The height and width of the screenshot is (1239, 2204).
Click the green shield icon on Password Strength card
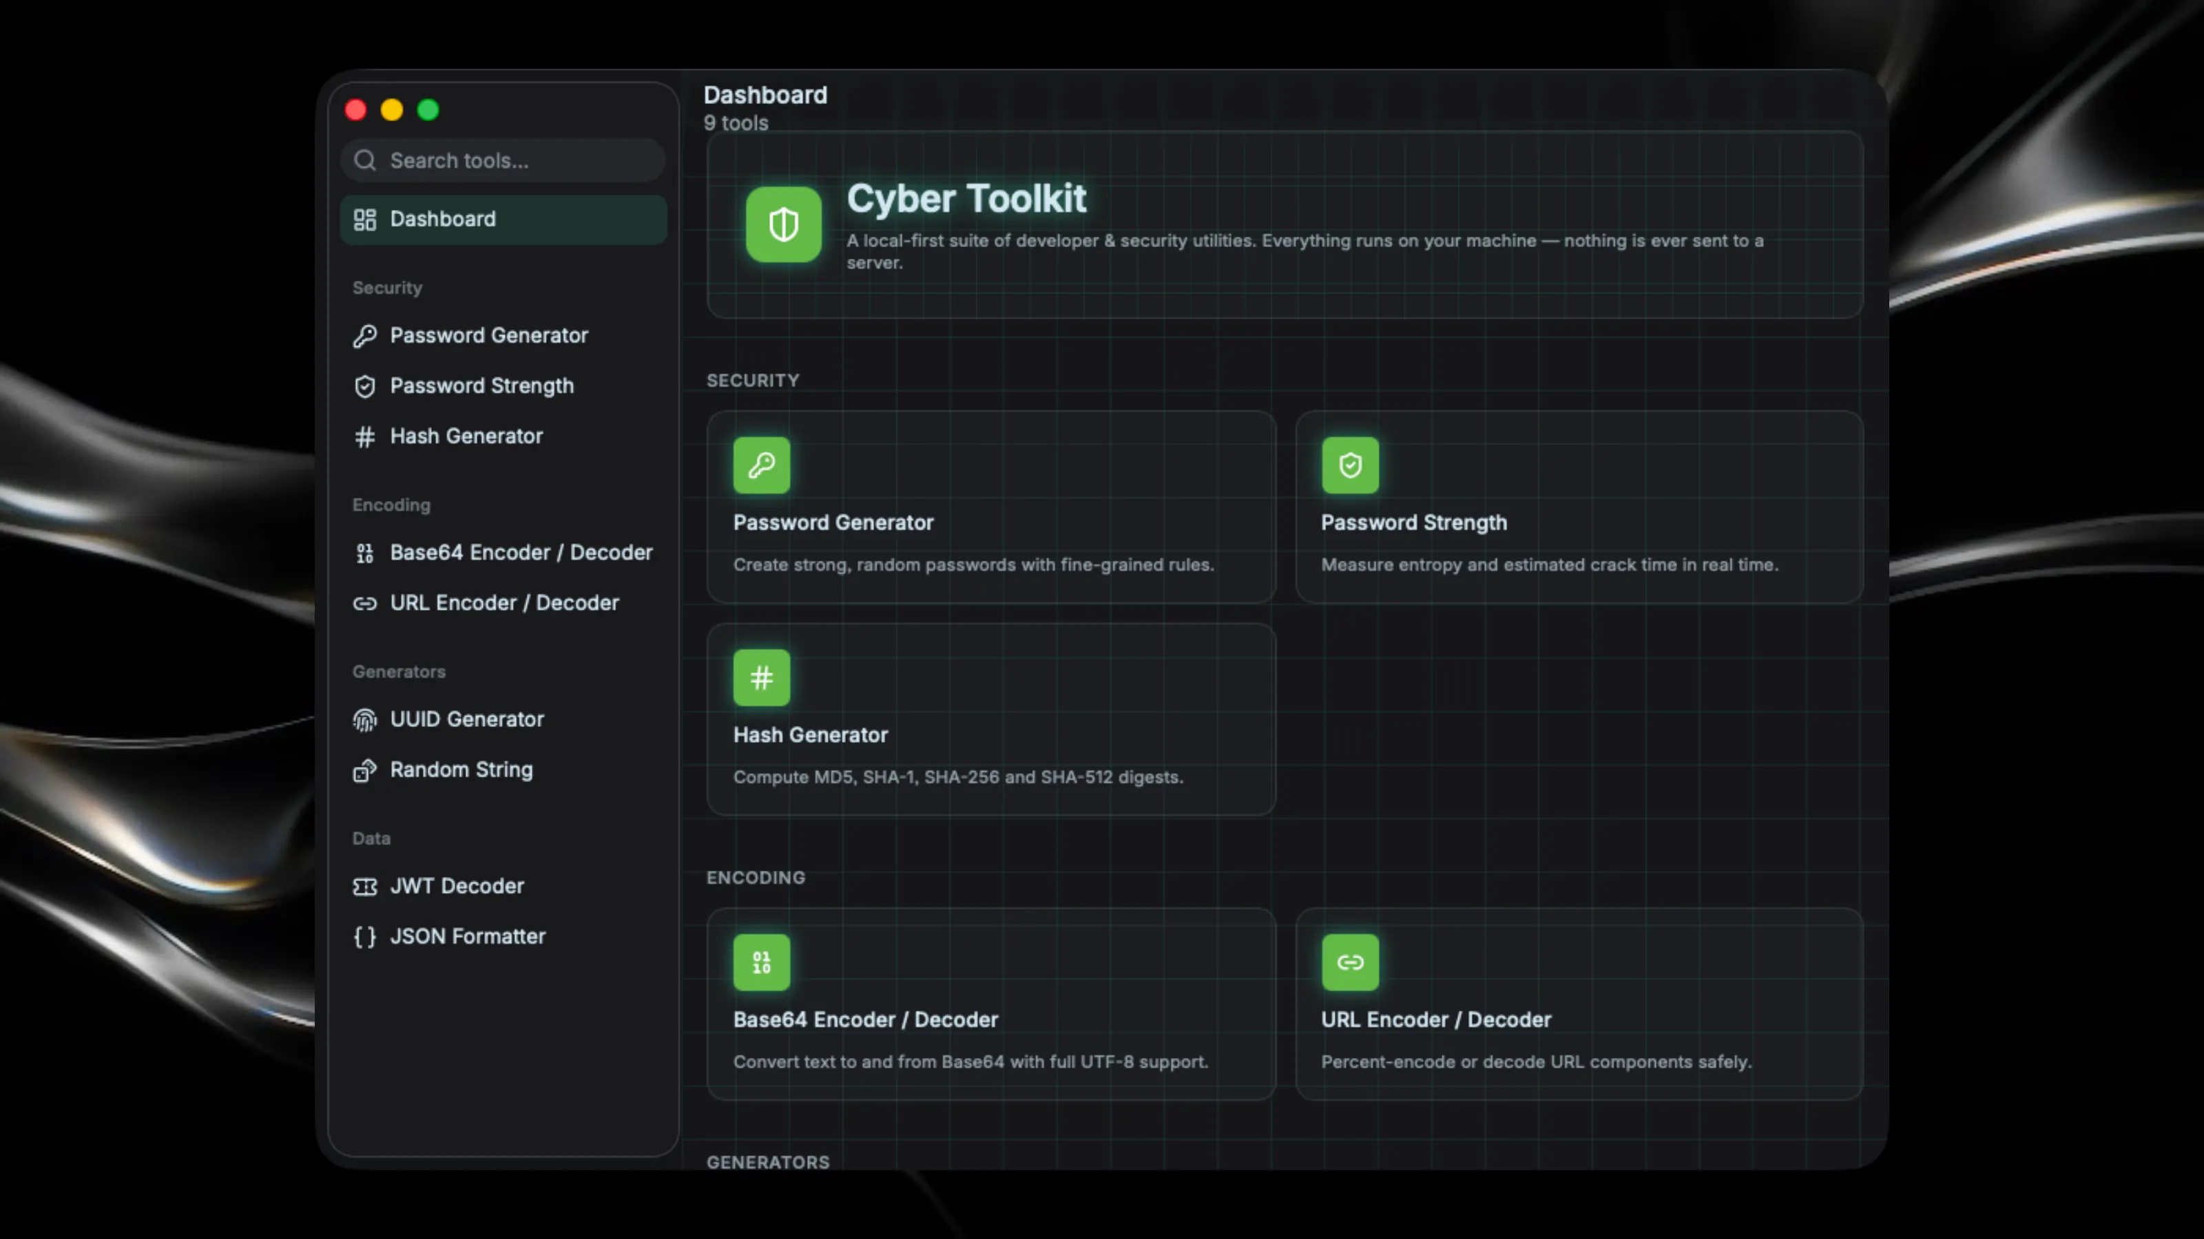click(1350, 465)
